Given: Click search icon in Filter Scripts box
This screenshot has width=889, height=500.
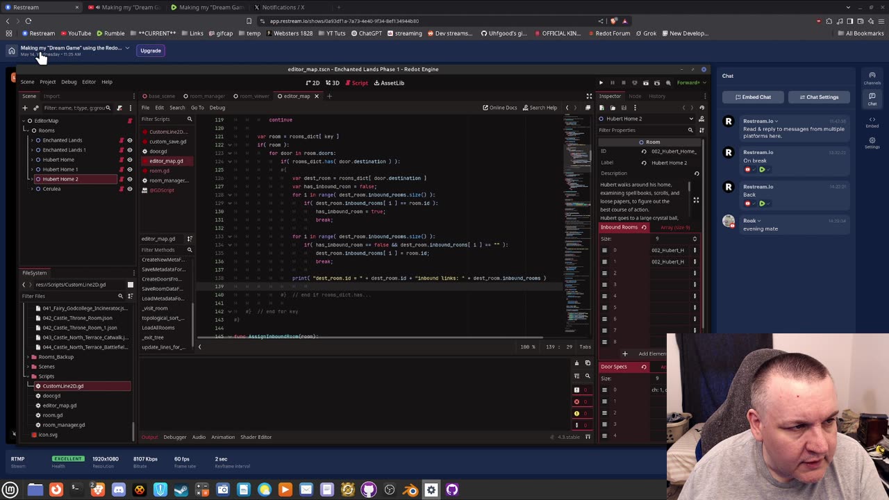Looking at the screenshot, I should point(189,119).
